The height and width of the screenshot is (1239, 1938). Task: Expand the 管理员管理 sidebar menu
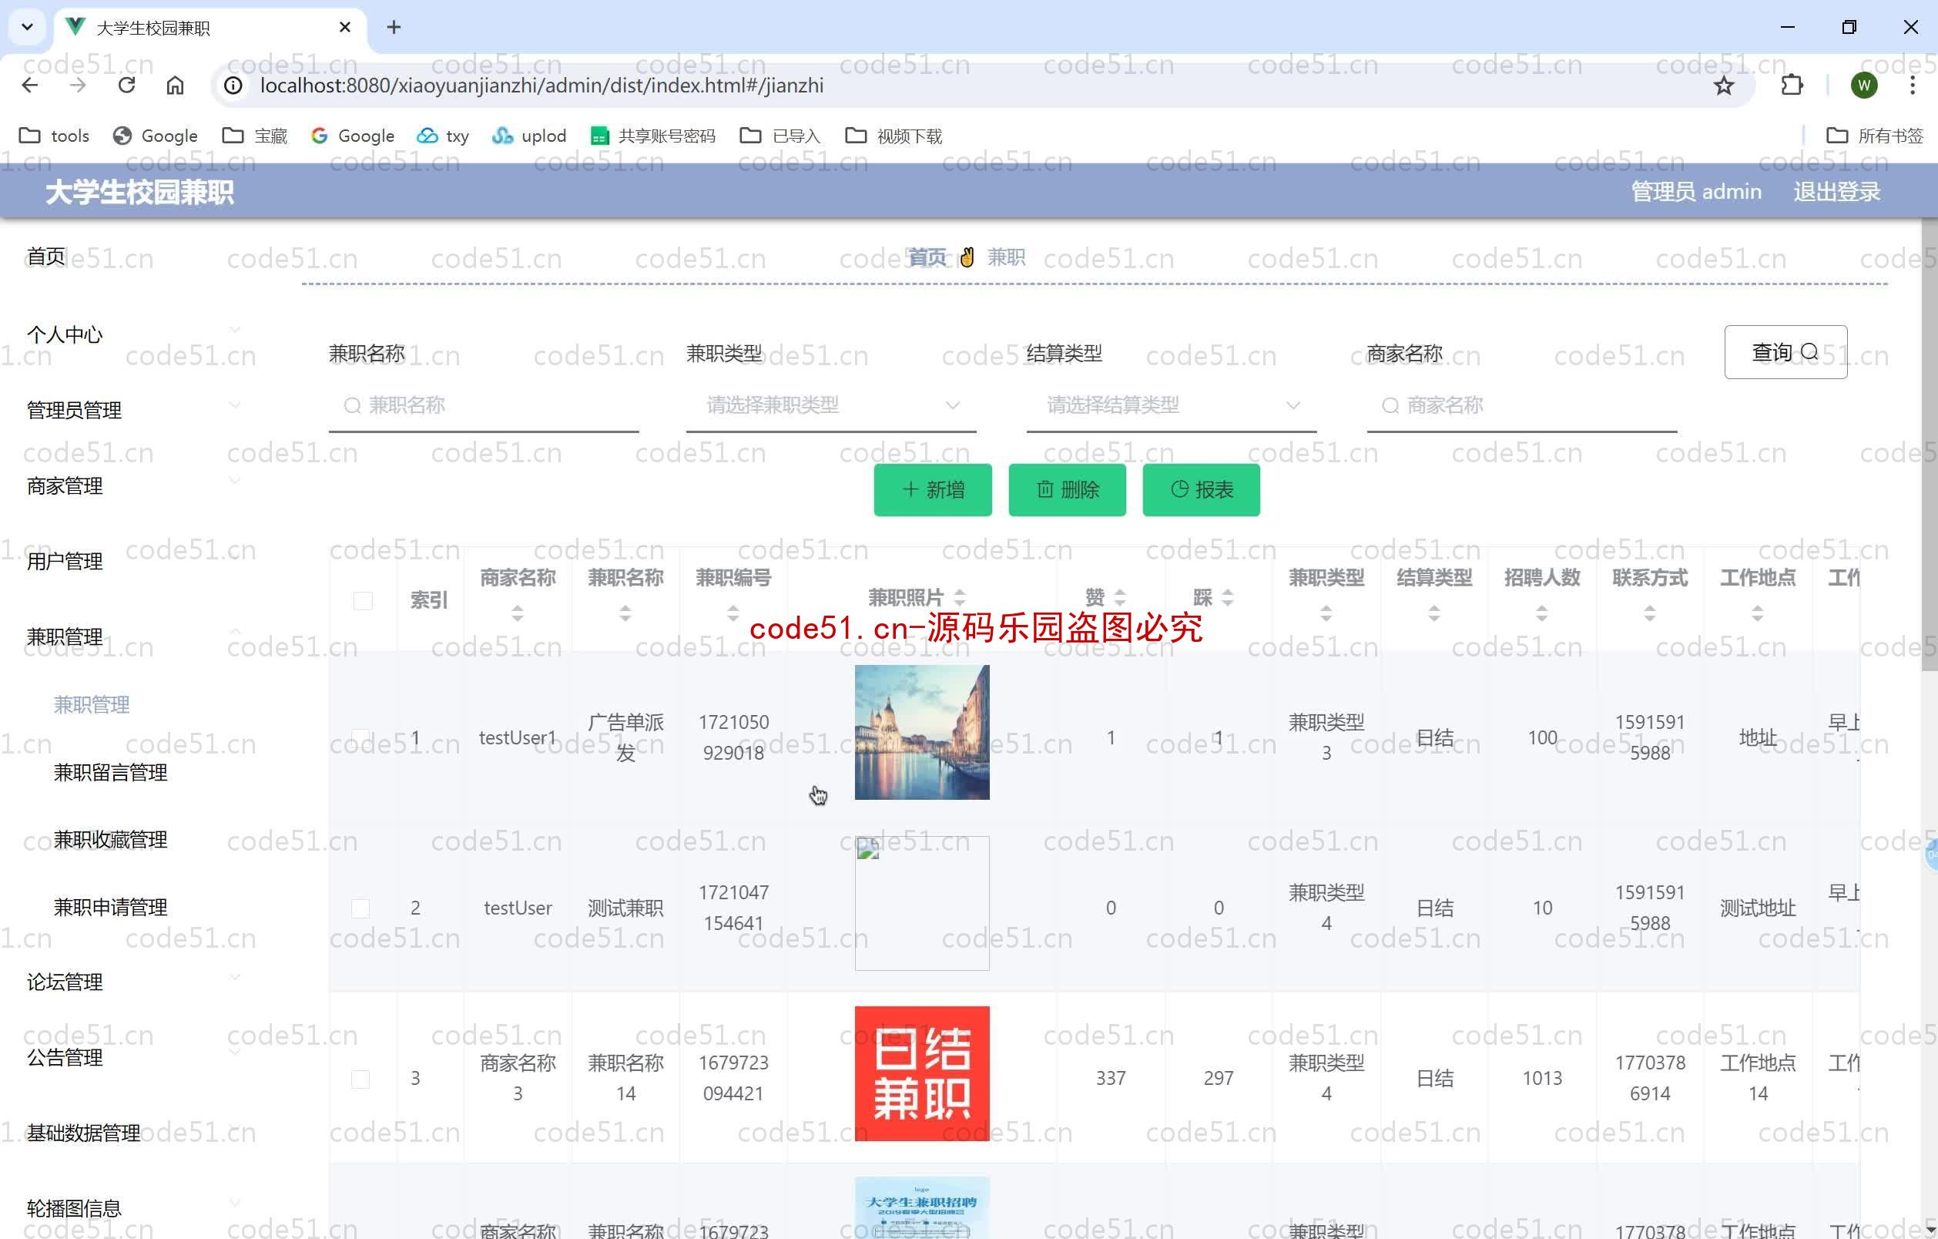point(133,410)
